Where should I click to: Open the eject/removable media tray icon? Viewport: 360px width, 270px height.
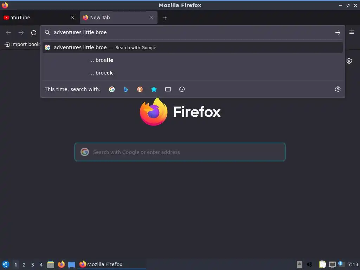[300, 264]
